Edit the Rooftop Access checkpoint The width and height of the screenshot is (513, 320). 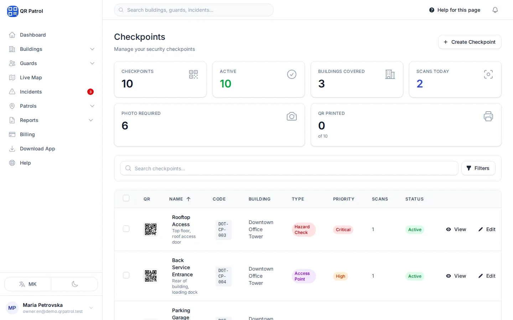tap(487, 229)
